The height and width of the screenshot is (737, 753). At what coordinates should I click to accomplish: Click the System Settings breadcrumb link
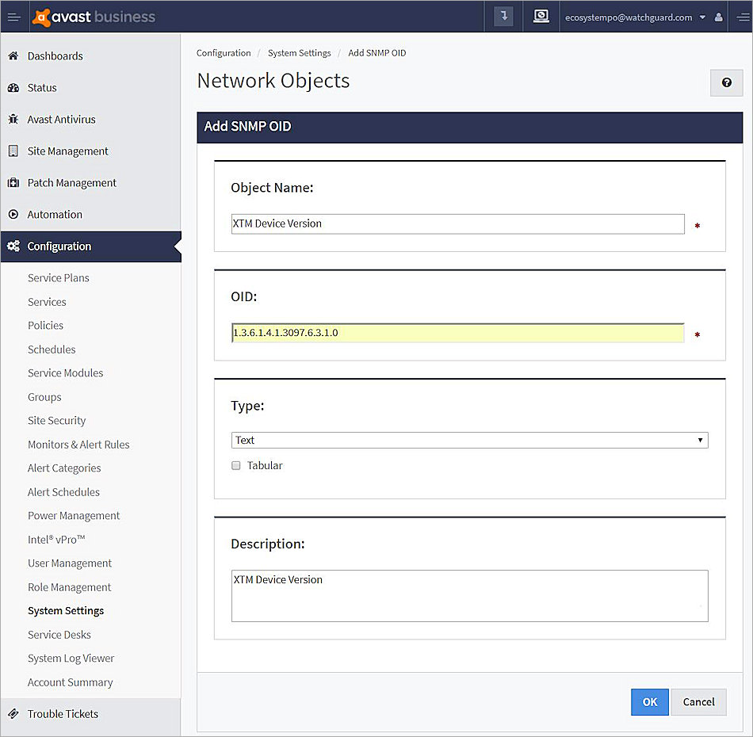300,53
